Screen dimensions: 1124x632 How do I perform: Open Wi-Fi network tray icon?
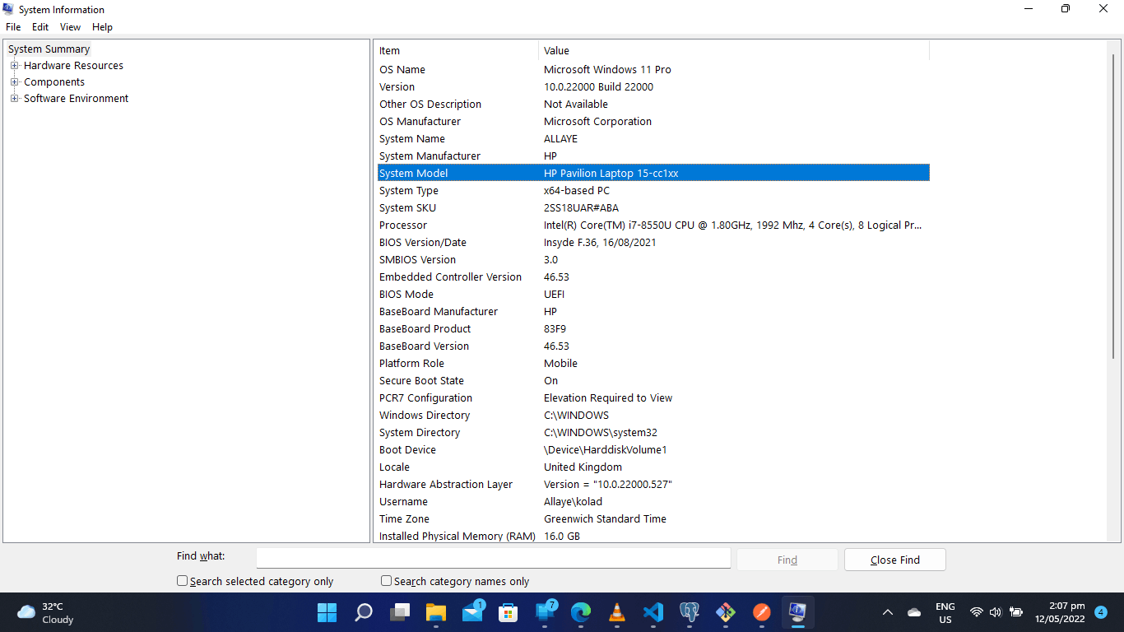(x=977, y=612)
